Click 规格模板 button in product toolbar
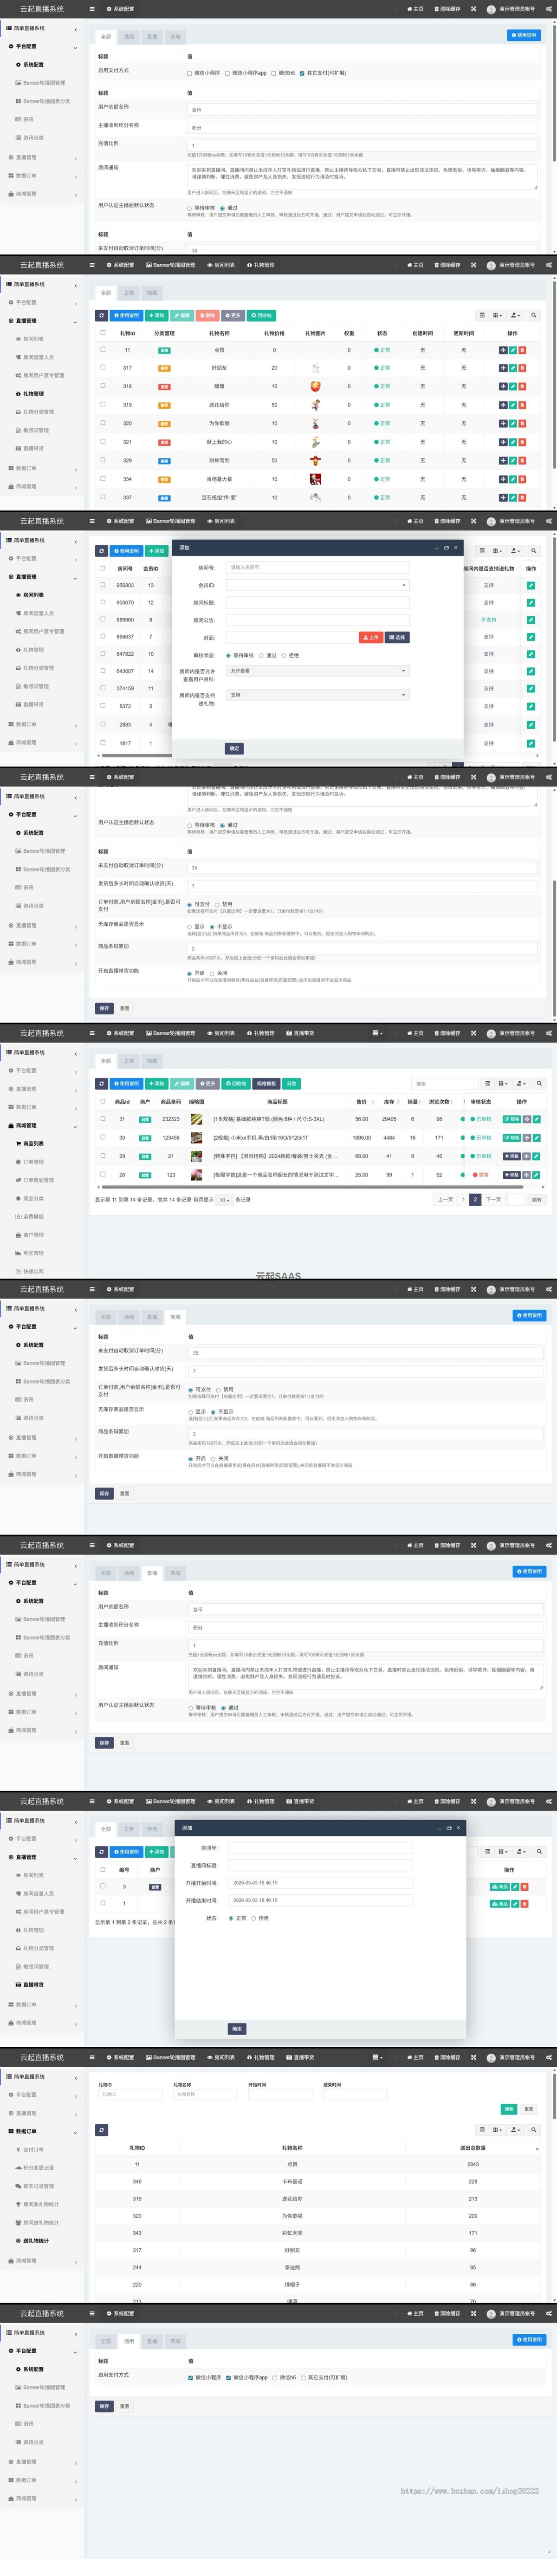The image size is (557, 2559). (266, 1084)
